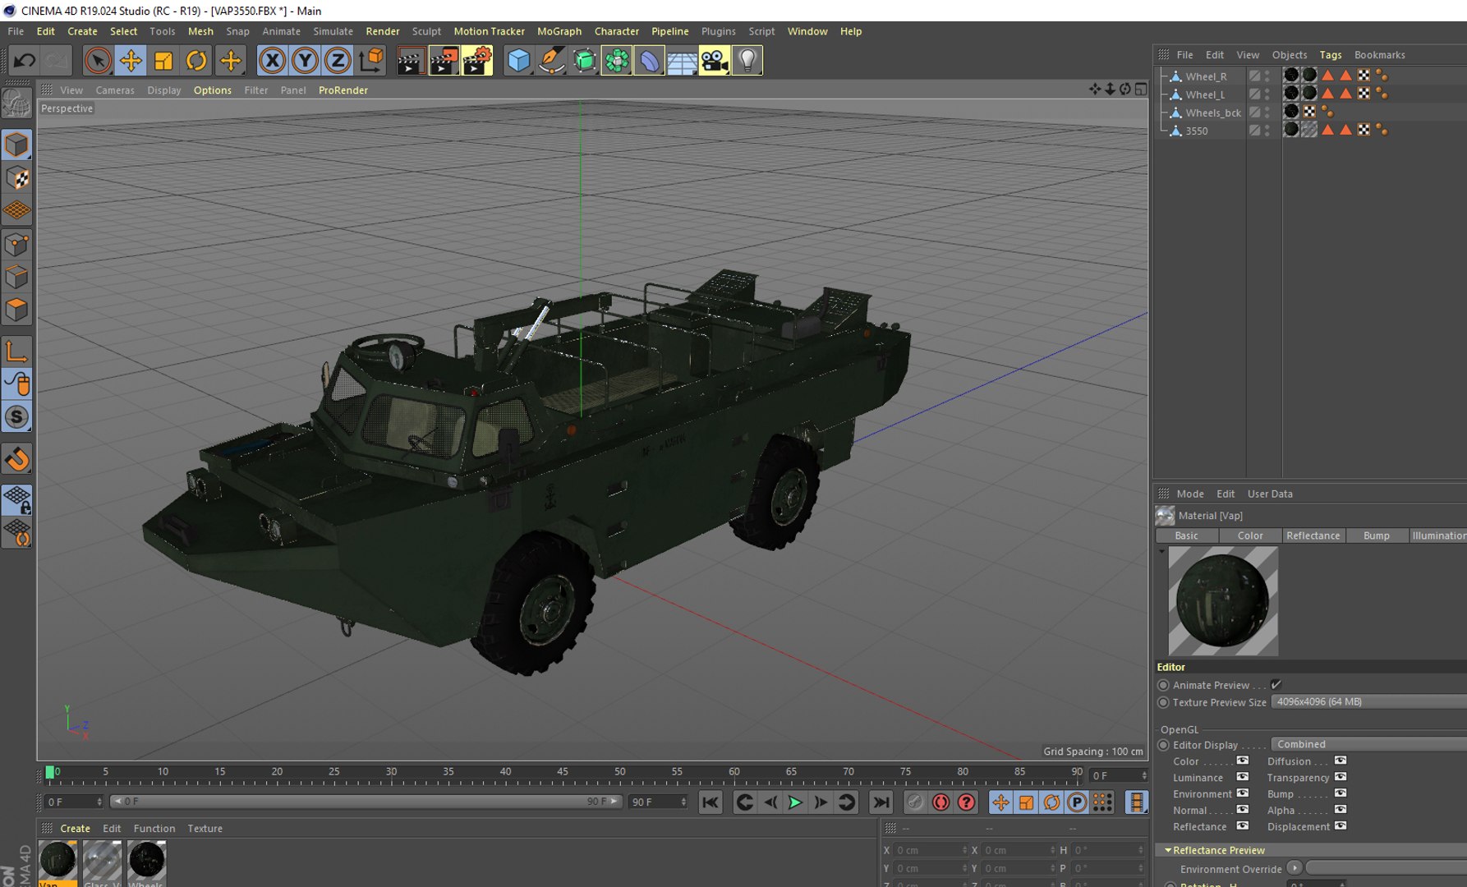1467x887 pixels.
Task: Open the Floor scene object icon
Action: pos(682,60)
